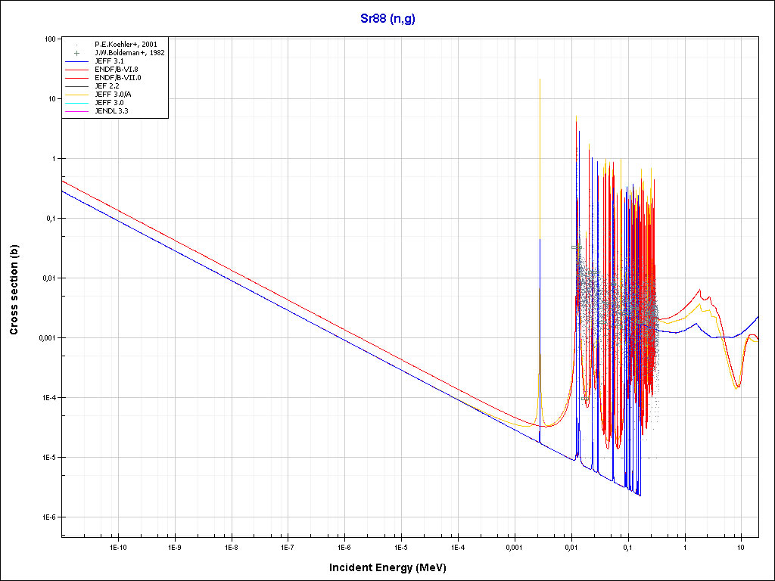Click the plus marker for J.W.Boldeman+ 1982

click(76, 53)
